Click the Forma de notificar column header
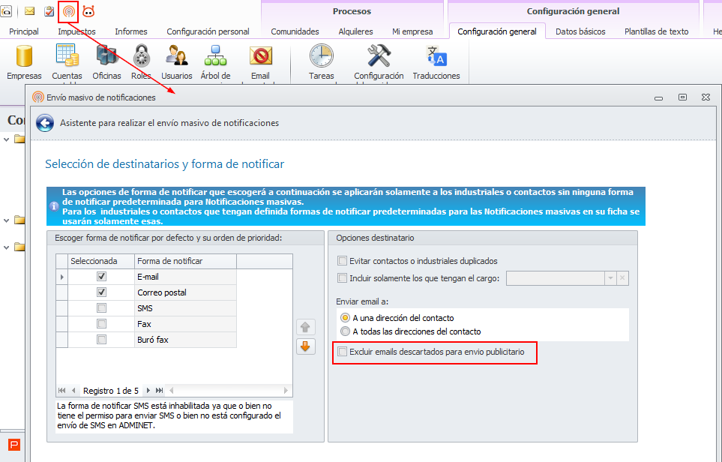722x462 pixels. (x=186, y=261)
